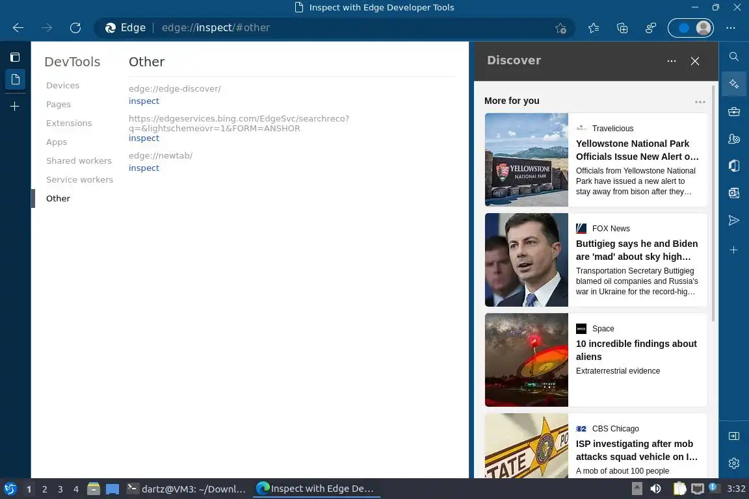Open the Shared workers section
Screen dimensions: 749x499
79,161
